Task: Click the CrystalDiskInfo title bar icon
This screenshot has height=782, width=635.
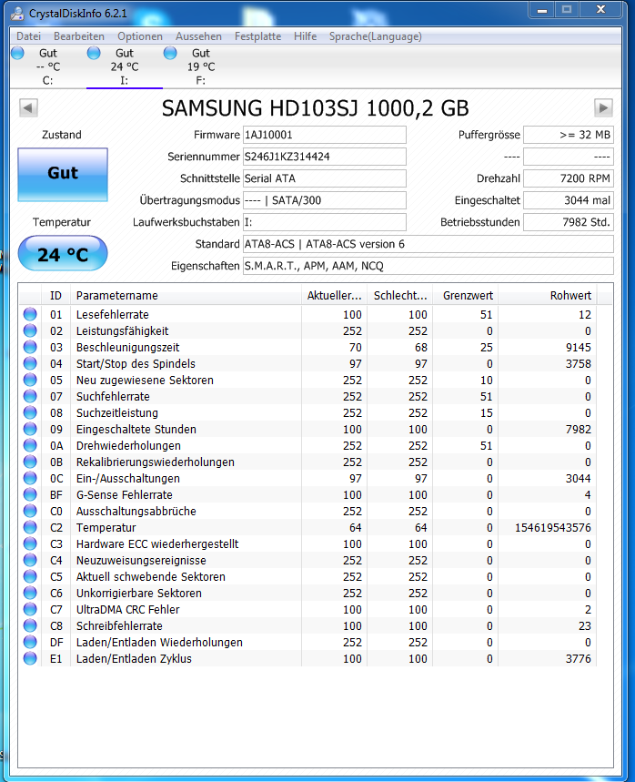Action: [17, 14]
